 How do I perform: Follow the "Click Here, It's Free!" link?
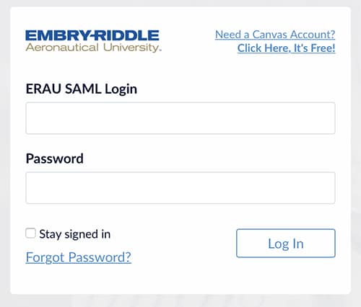click(286, 48)
